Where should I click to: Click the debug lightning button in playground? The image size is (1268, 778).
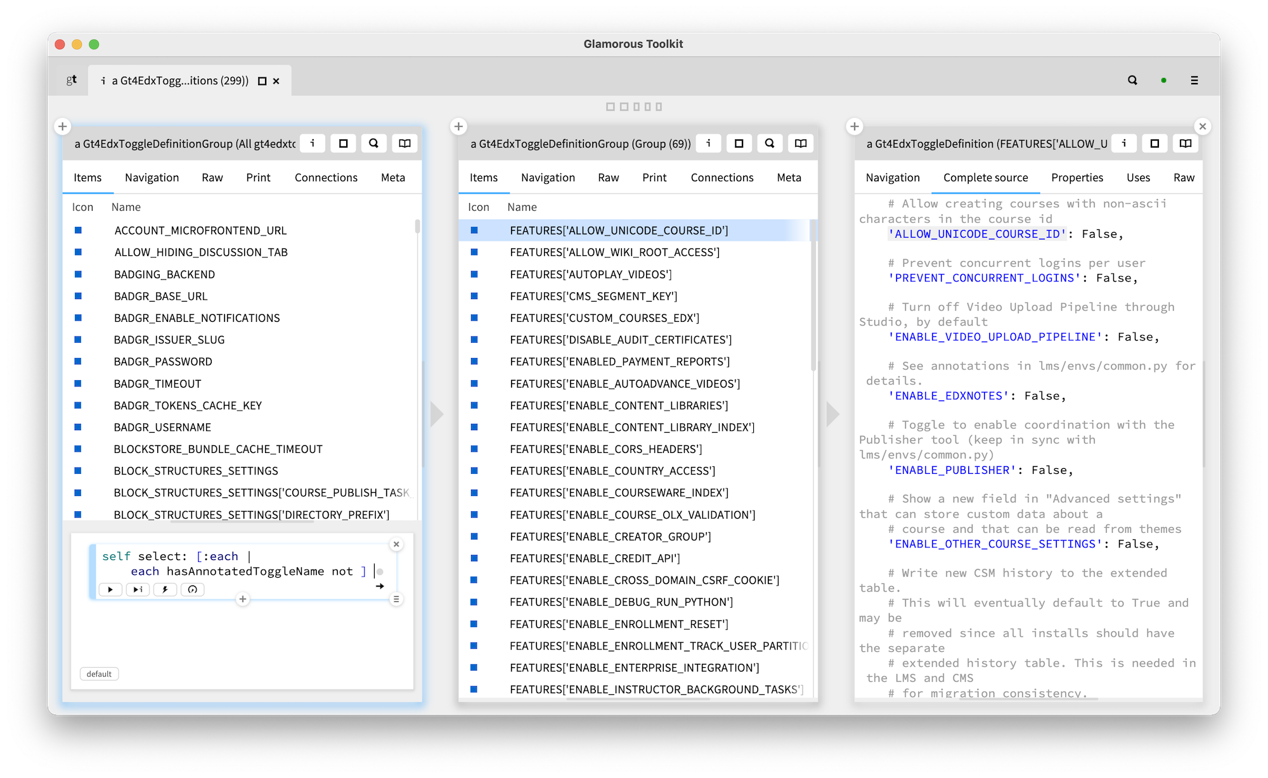[x=165, y=589]
